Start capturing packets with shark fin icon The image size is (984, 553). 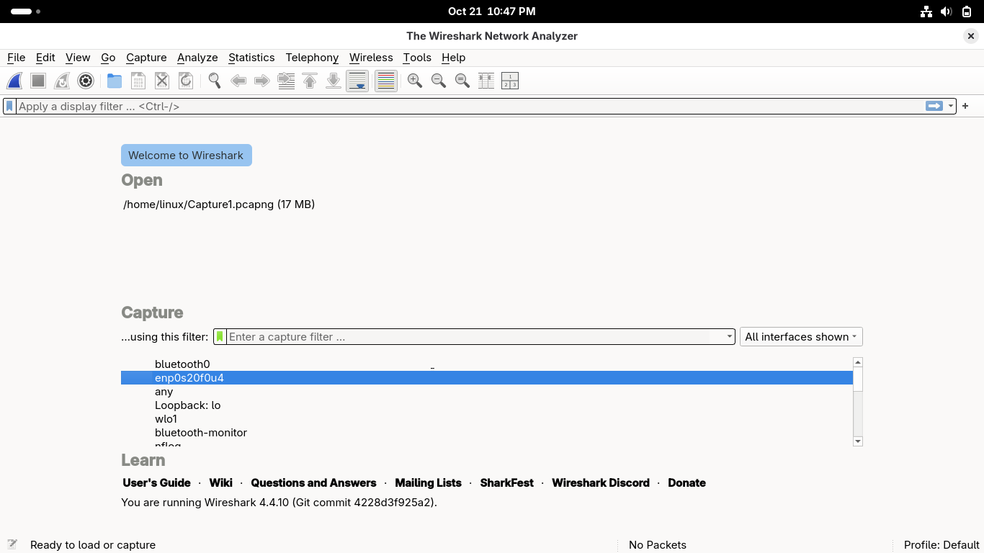pos(14,81)
